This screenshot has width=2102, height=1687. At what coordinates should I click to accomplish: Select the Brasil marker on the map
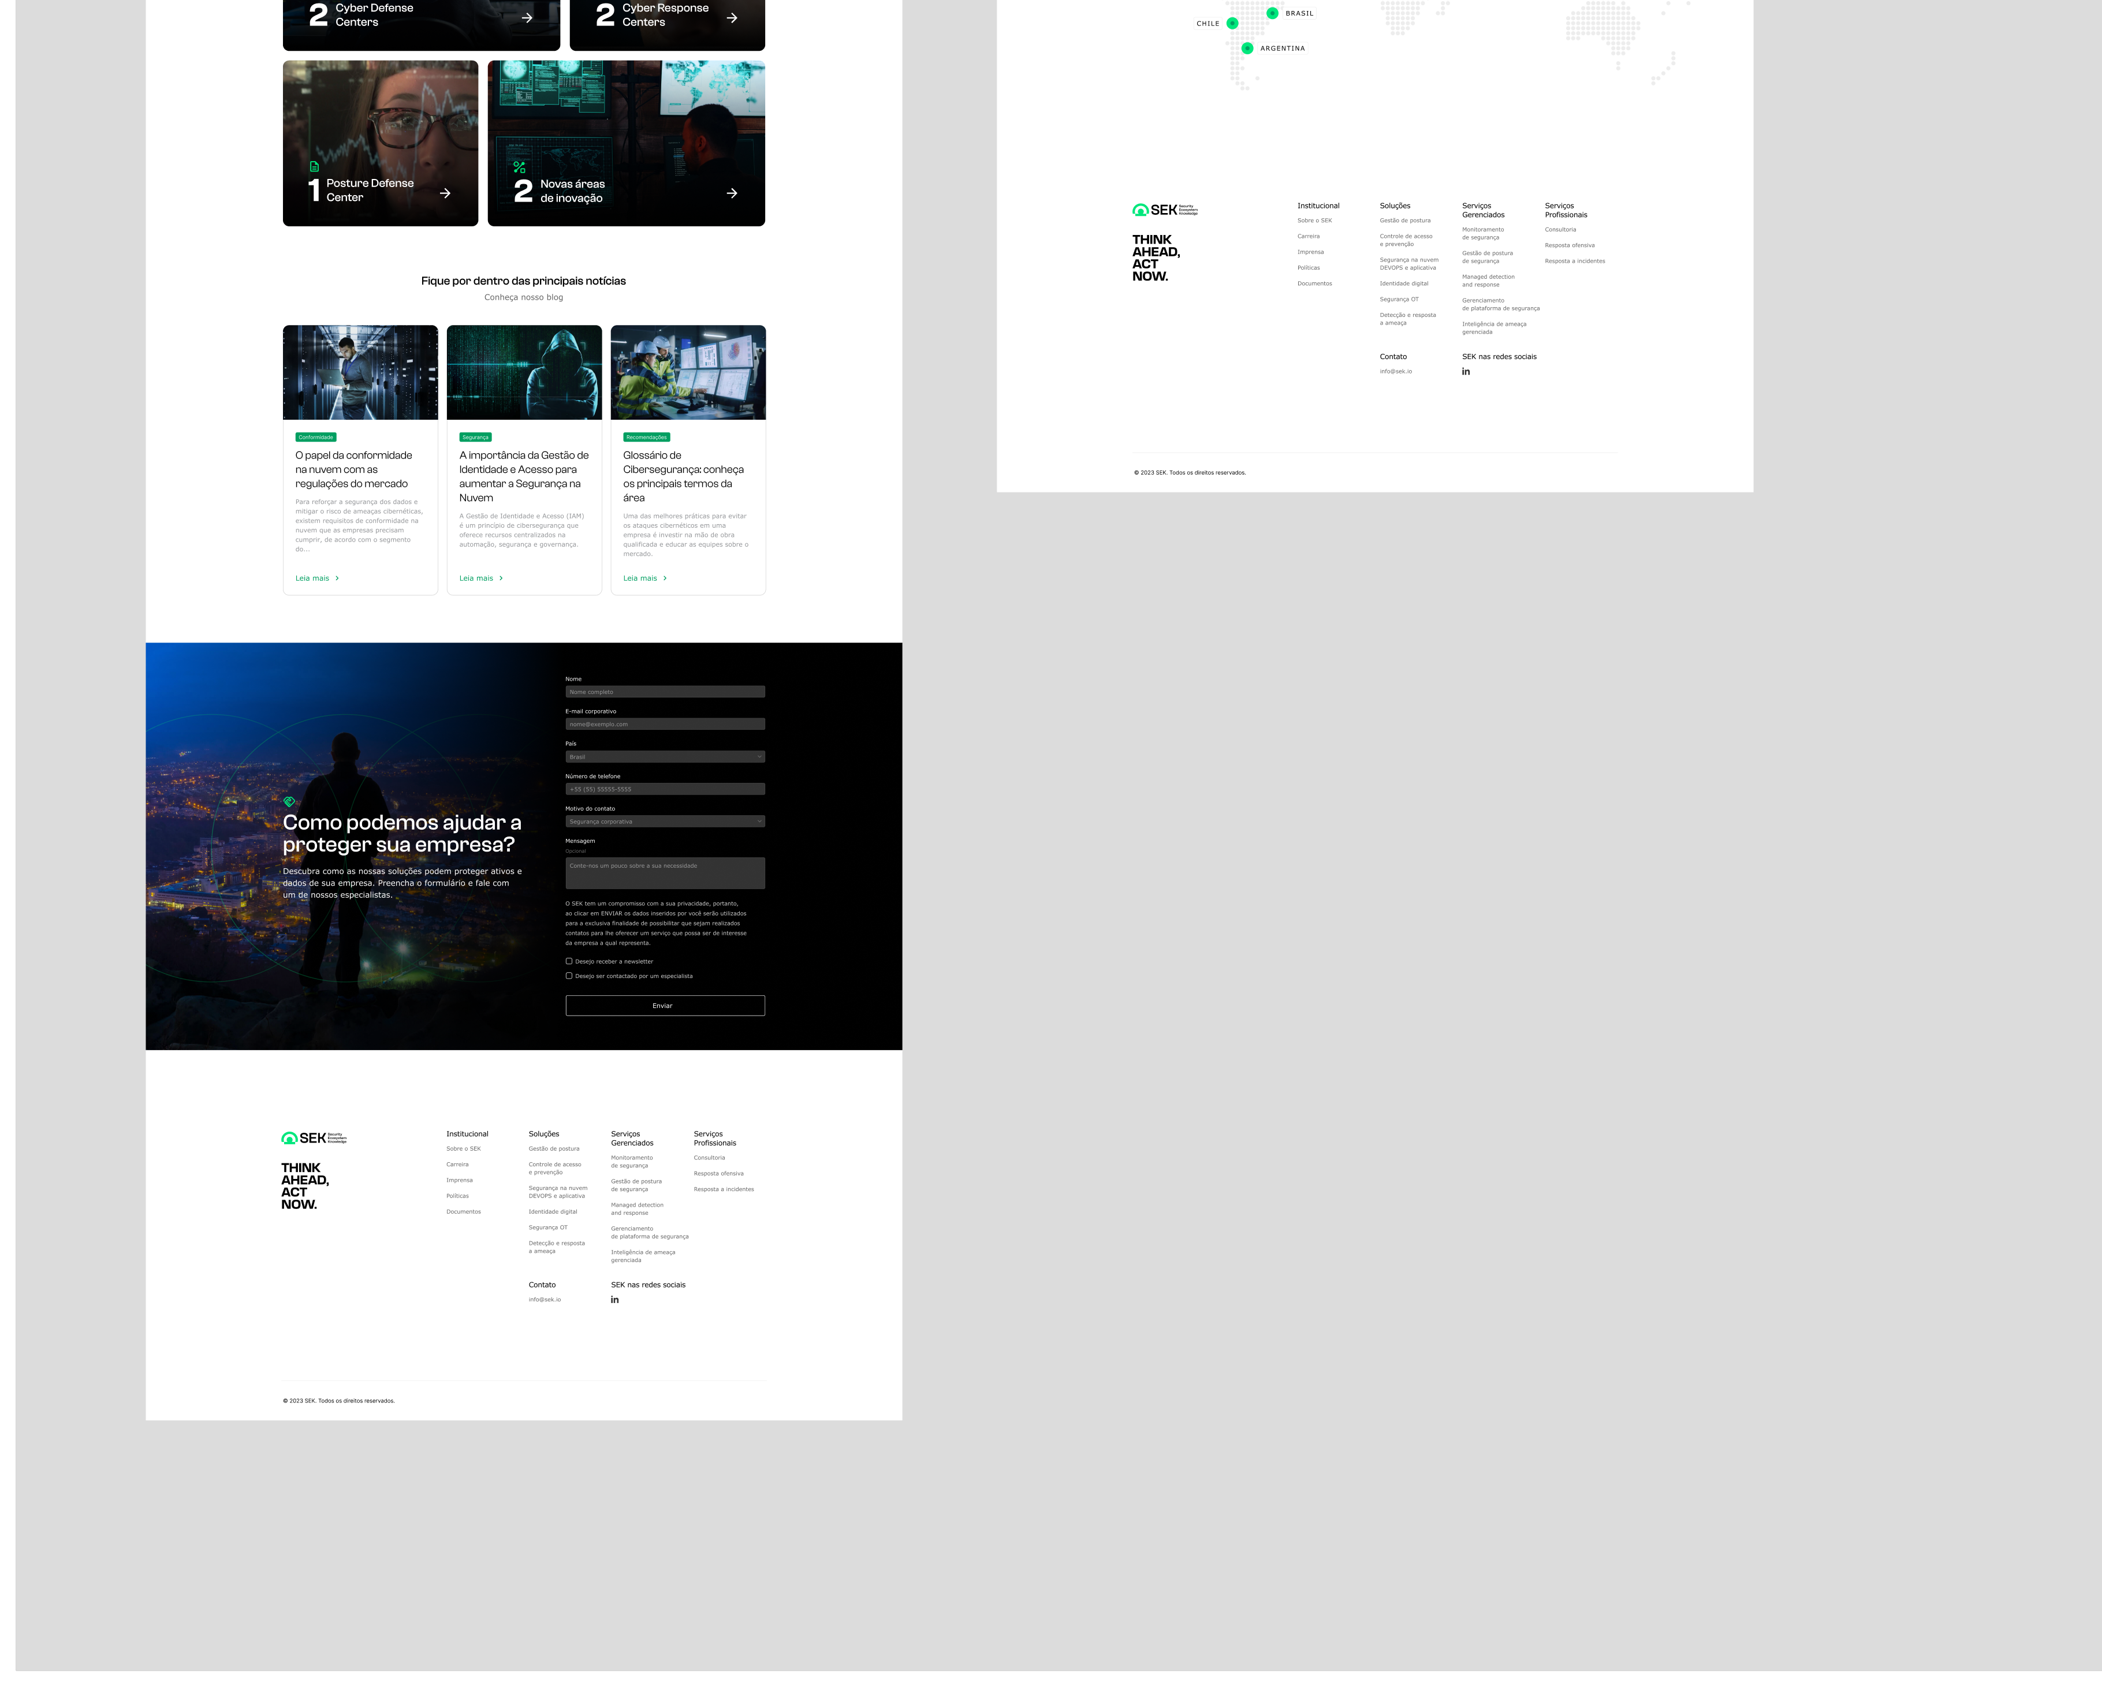(1272, 13)
